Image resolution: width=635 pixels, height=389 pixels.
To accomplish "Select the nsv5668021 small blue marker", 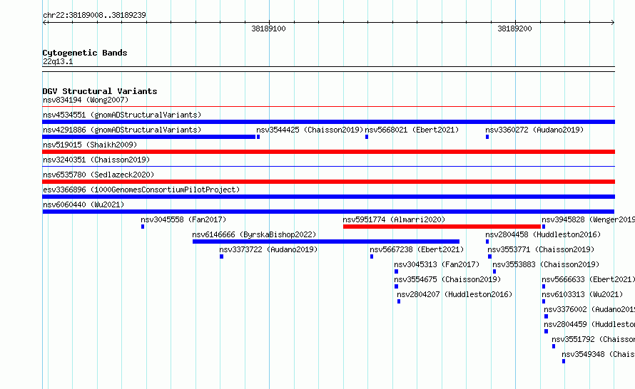I will (367, 137).
